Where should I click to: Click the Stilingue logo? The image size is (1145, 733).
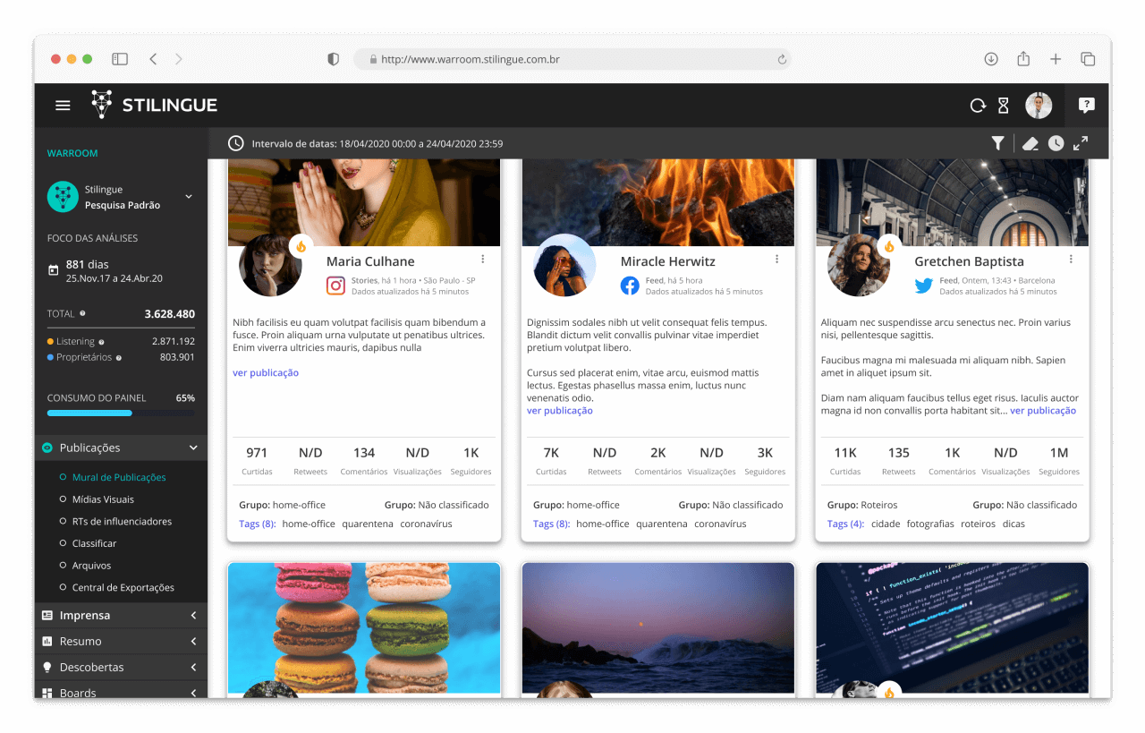tap(155, 105)
